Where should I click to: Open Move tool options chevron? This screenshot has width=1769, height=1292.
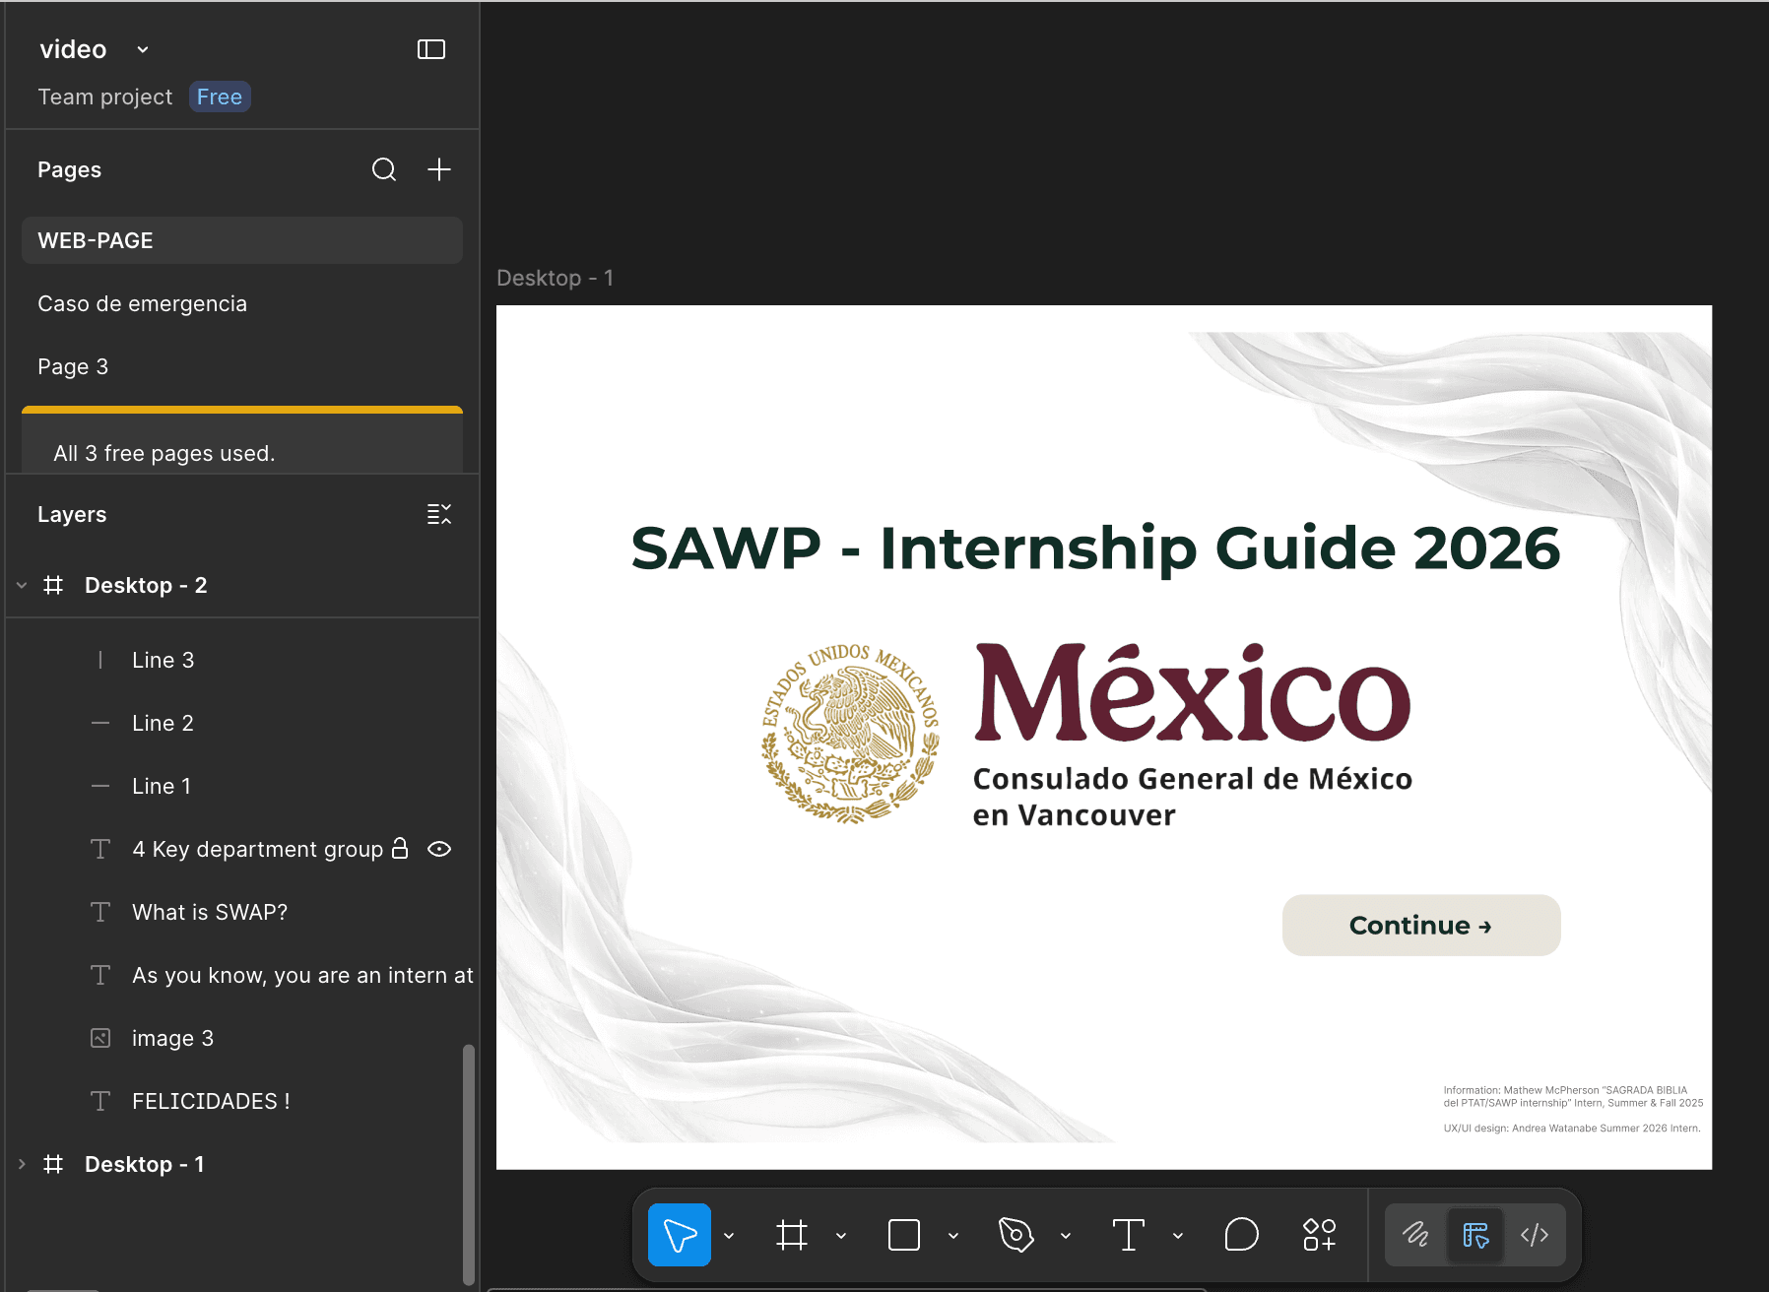(x=729, y=1235)
